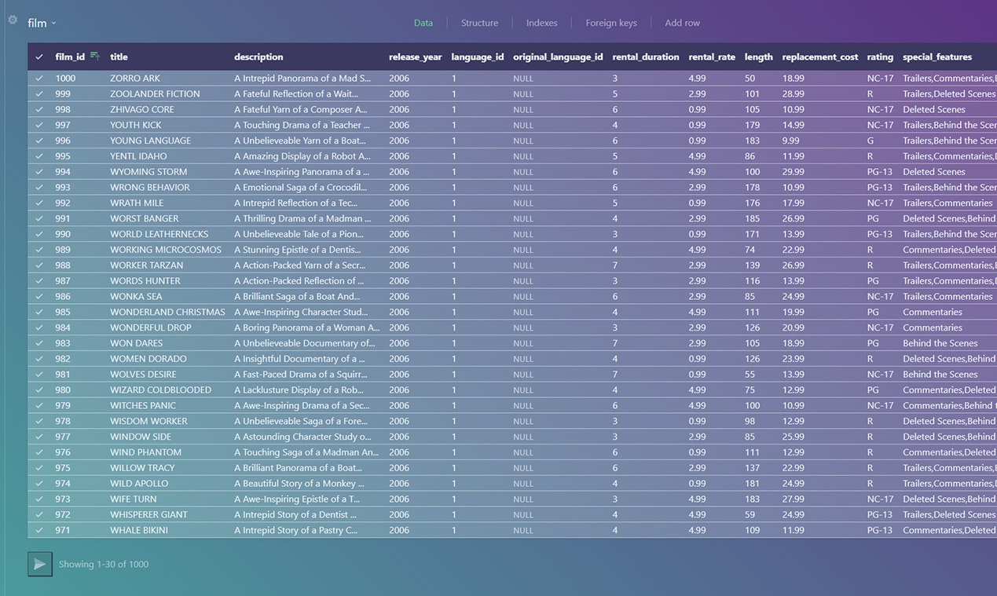Click NULL cell in WOLVES DESIRE row
997x596 pixels.
click(x=523, y=375)
